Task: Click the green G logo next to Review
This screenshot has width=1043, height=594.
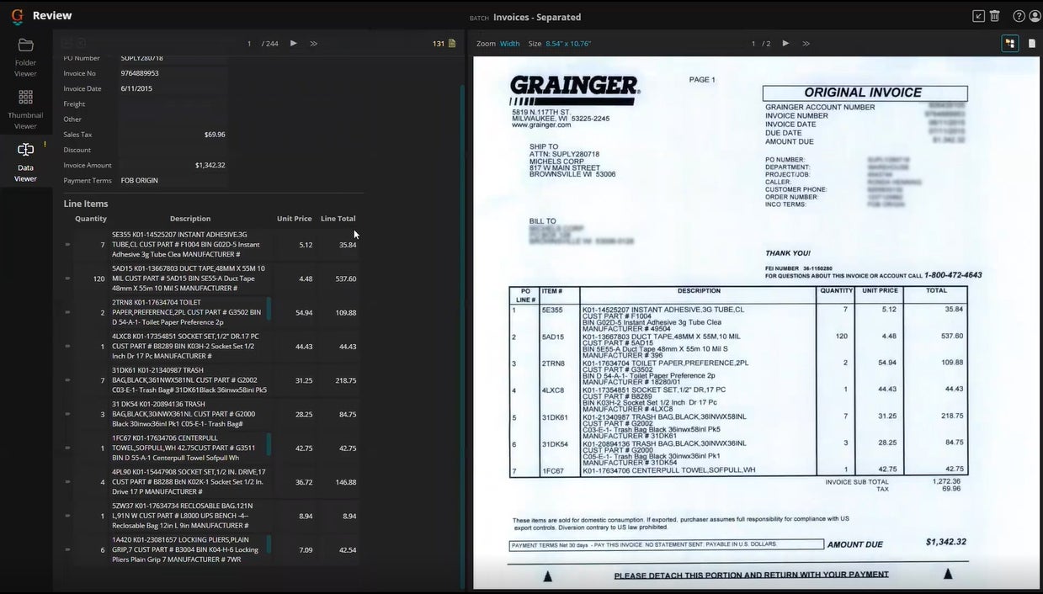Action: click(16, 15)
